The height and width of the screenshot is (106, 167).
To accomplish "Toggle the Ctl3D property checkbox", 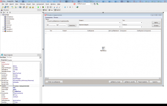I will [x=14, y=95].
